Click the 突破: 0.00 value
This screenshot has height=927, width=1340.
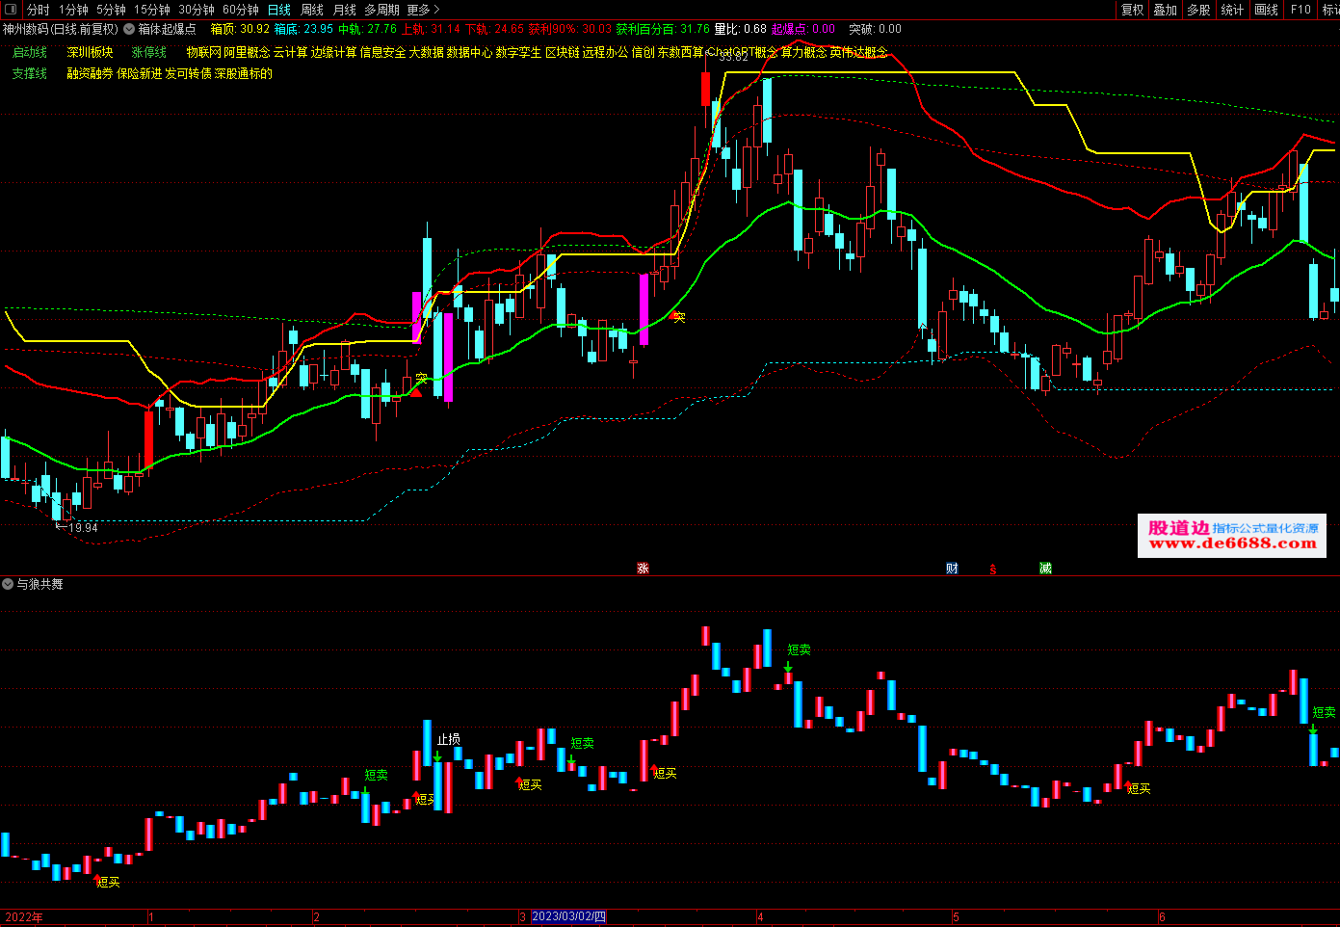click(x=875, y=29)
